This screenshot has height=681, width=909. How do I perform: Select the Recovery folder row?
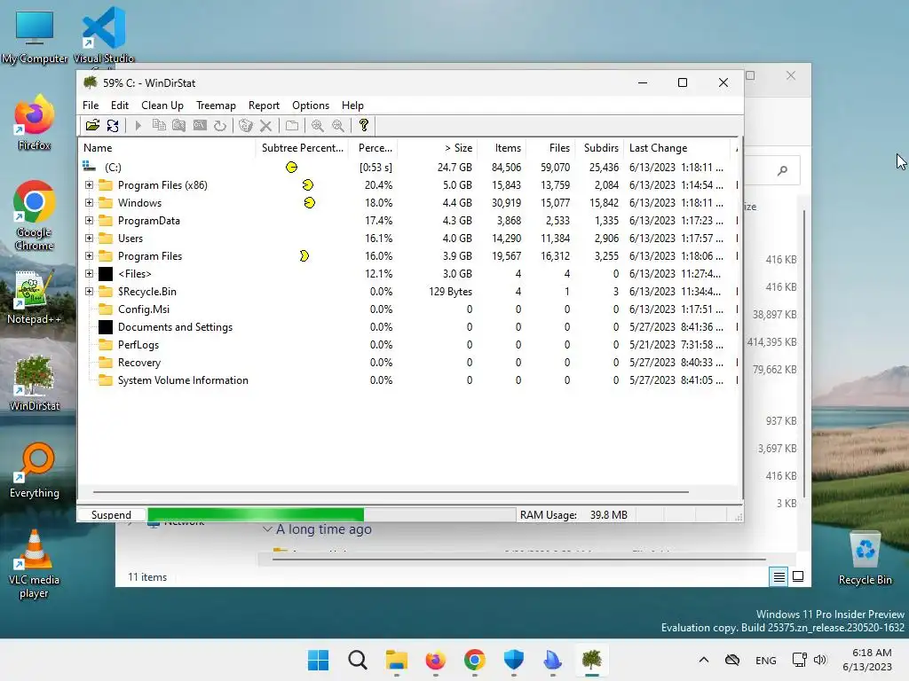[x=409, y=363]
